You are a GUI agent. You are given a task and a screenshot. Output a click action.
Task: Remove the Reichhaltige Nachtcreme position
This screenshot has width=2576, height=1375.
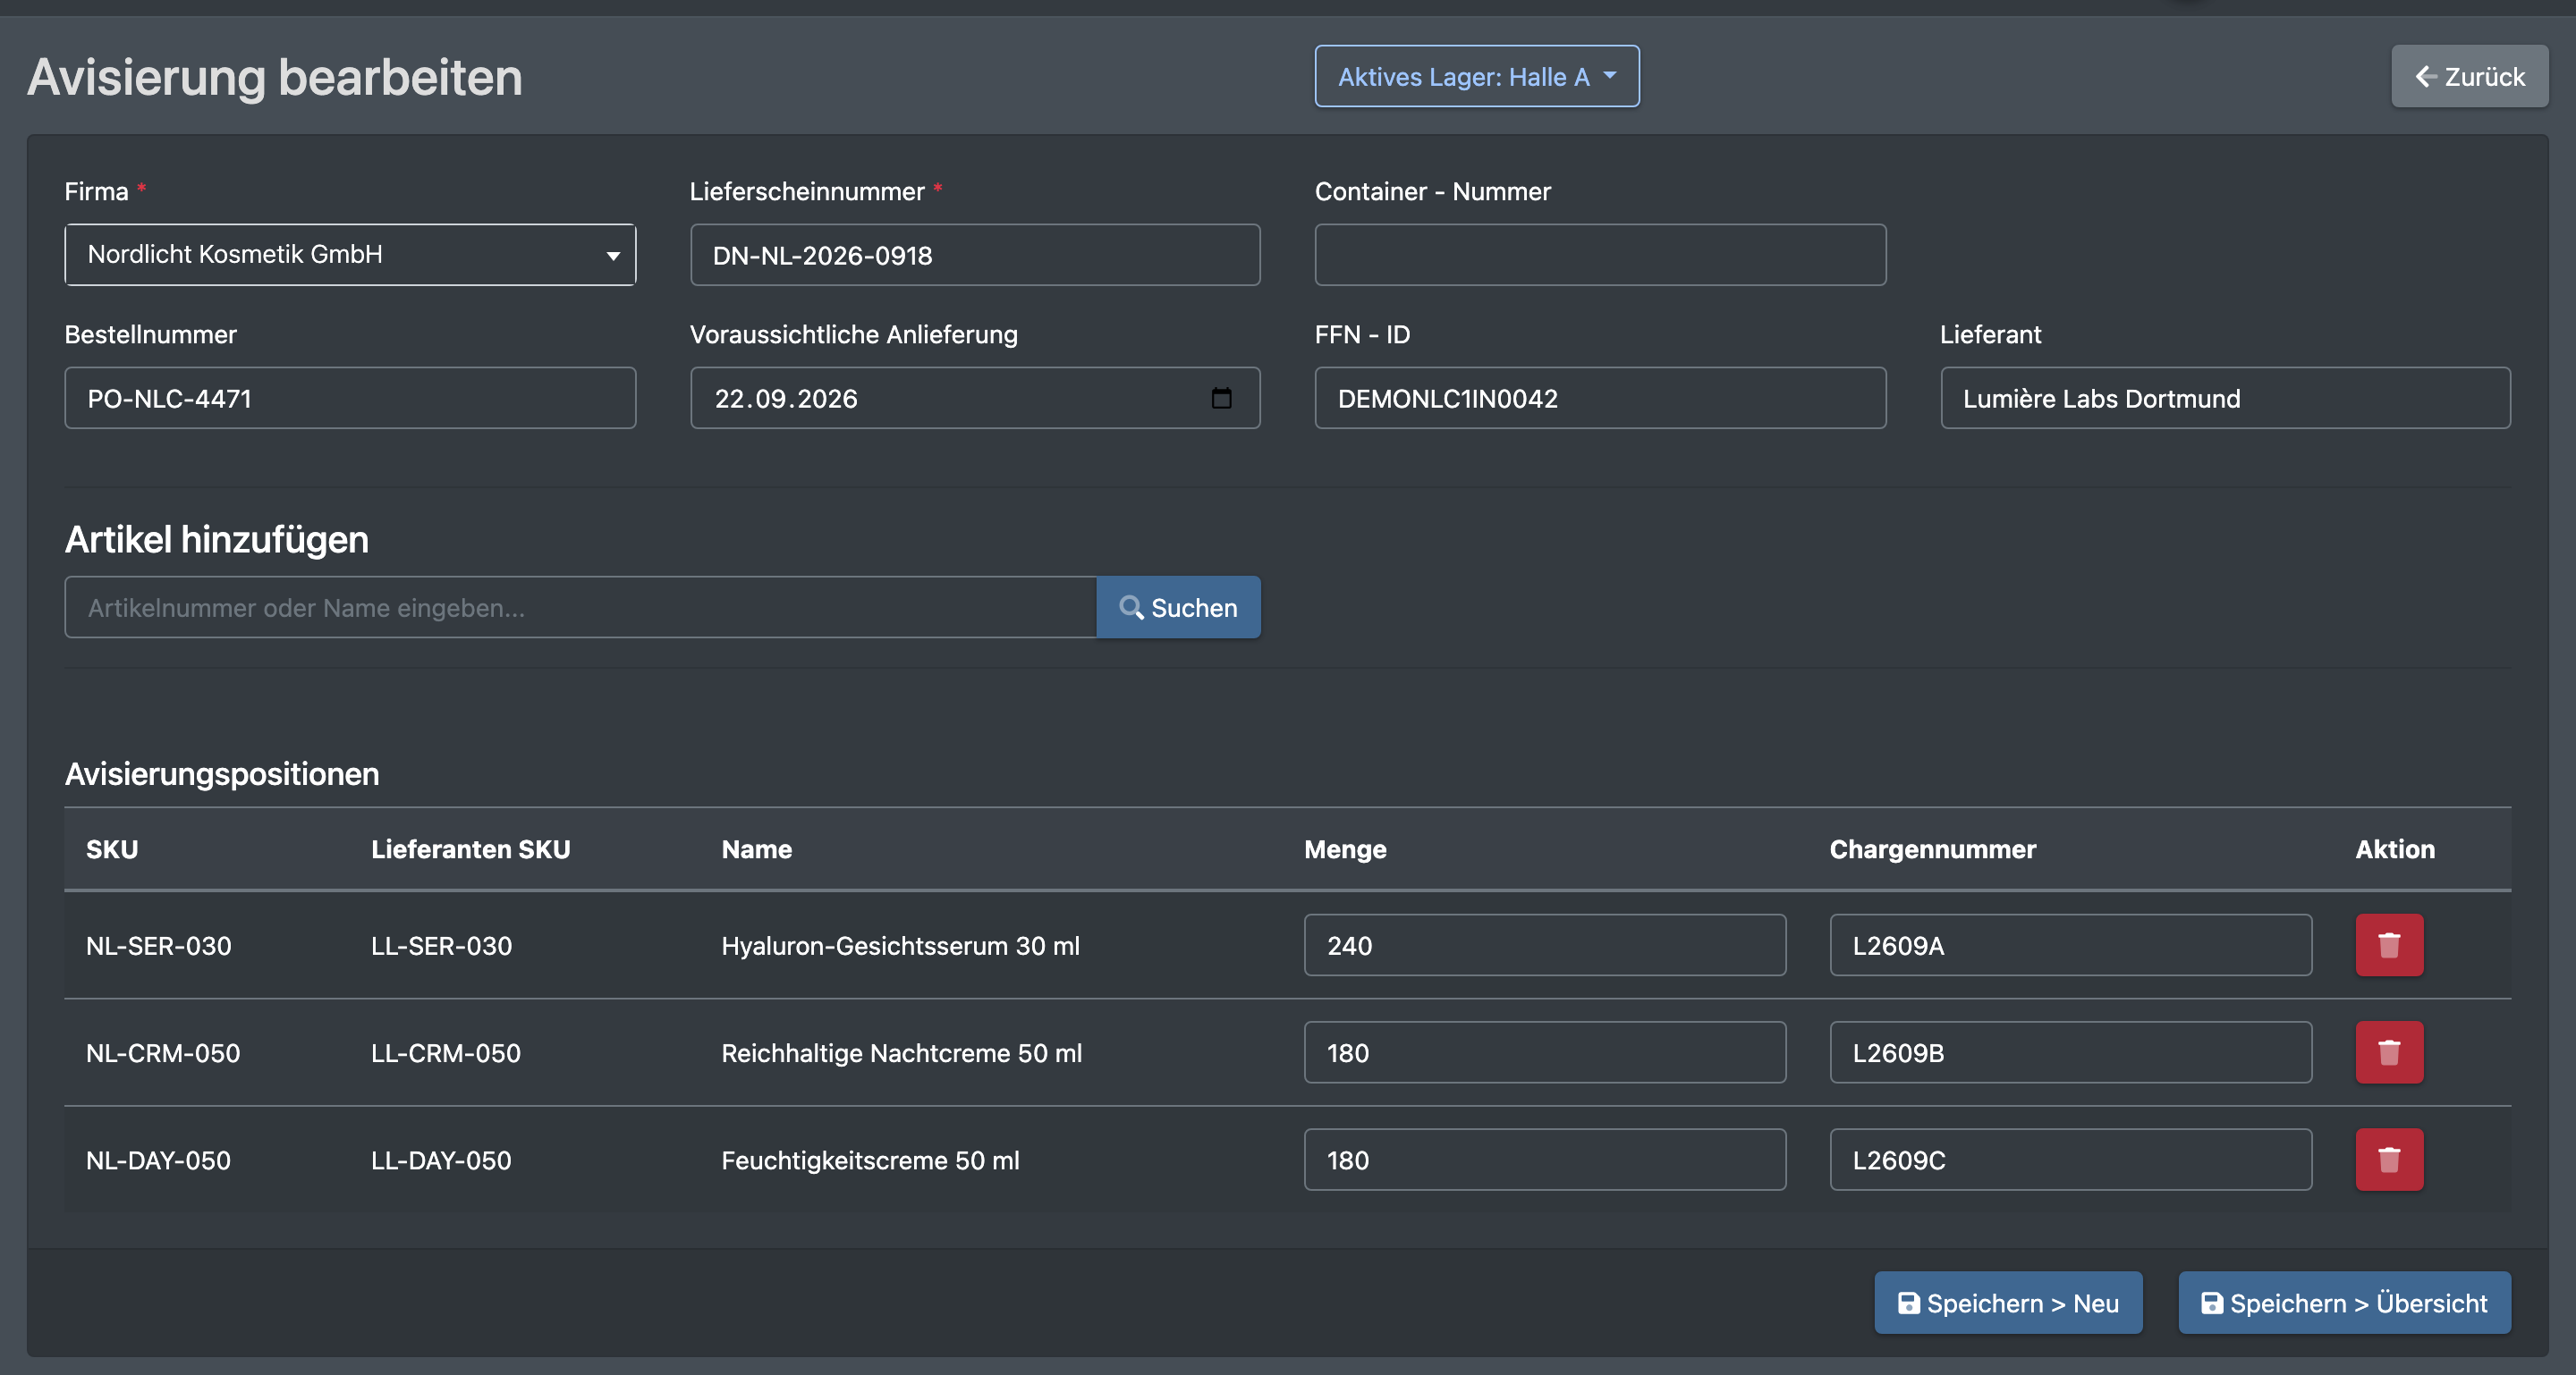coord(2389,1052)
